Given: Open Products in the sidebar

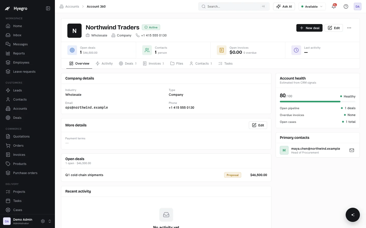Looking at the screenshot, I should [27, 164].
